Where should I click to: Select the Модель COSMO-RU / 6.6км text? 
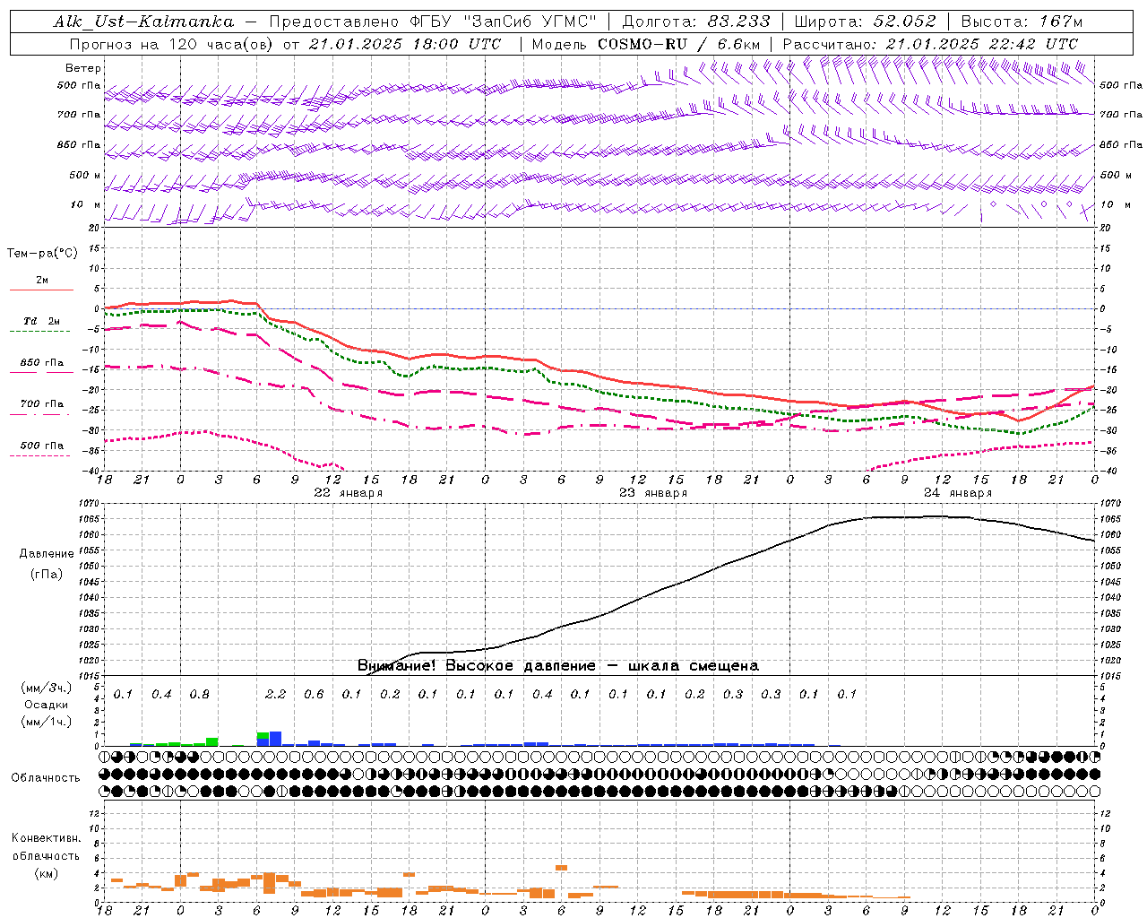pos(646,44)
